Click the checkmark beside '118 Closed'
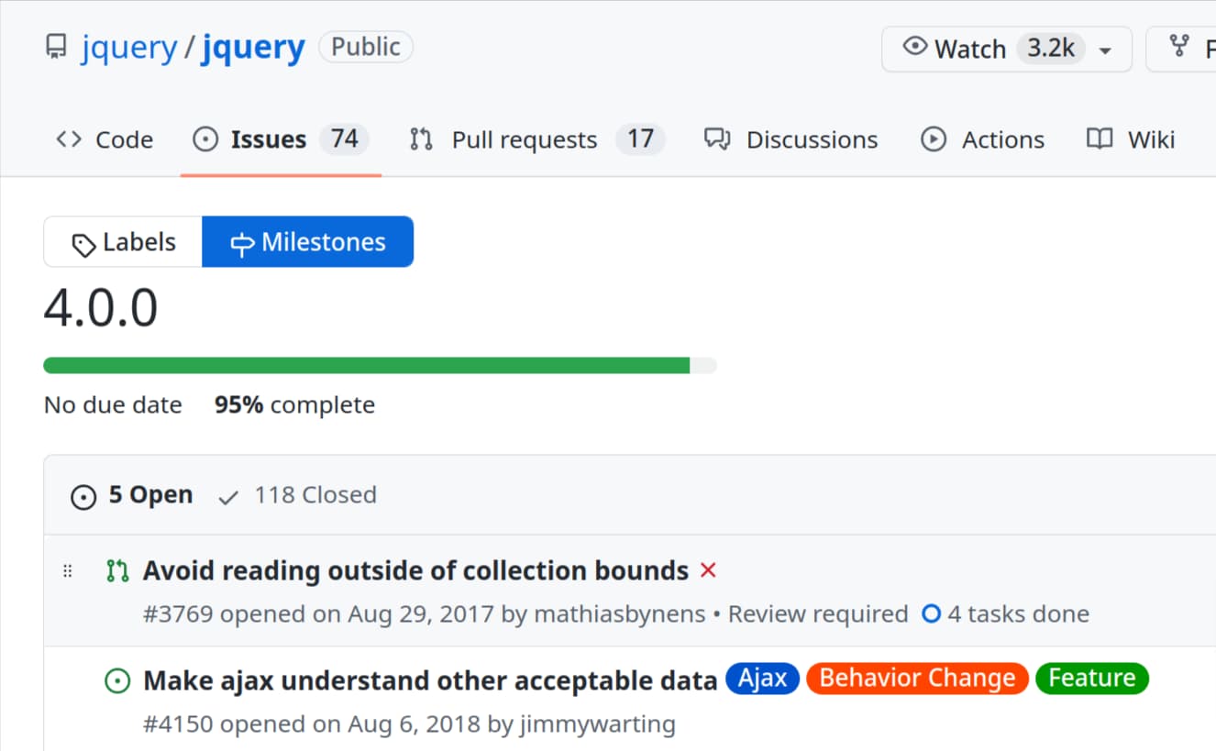1216x751 pixels. click(x=227, y=496)
